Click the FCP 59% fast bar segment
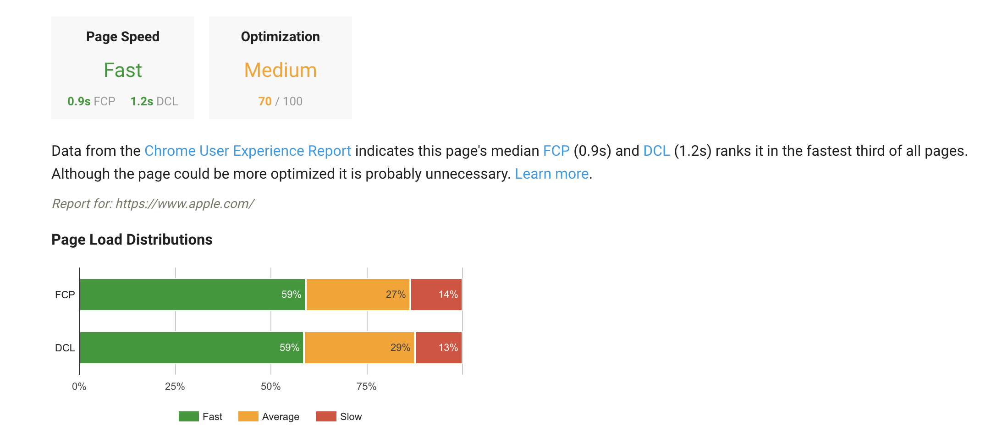 (193, 295)
